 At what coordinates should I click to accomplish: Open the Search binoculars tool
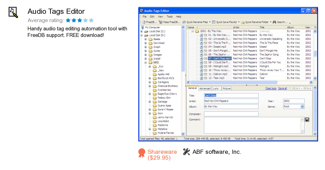tap(280, 22)
